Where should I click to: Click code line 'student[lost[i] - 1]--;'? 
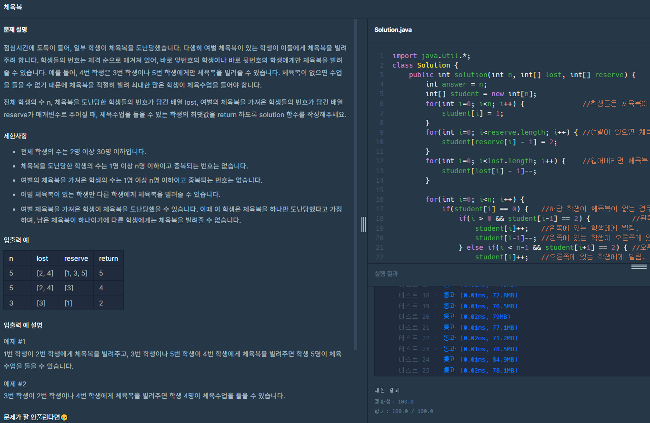coord(490,171)
